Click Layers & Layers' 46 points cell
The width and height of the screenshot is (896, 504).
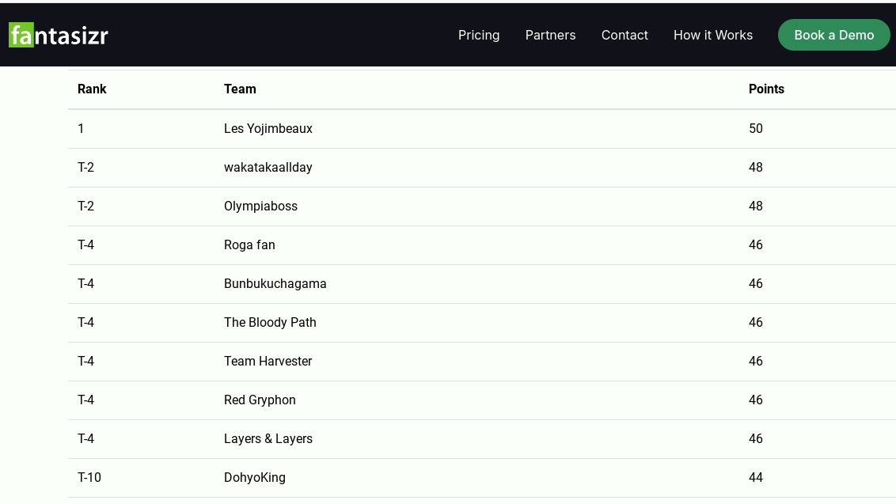755,439
